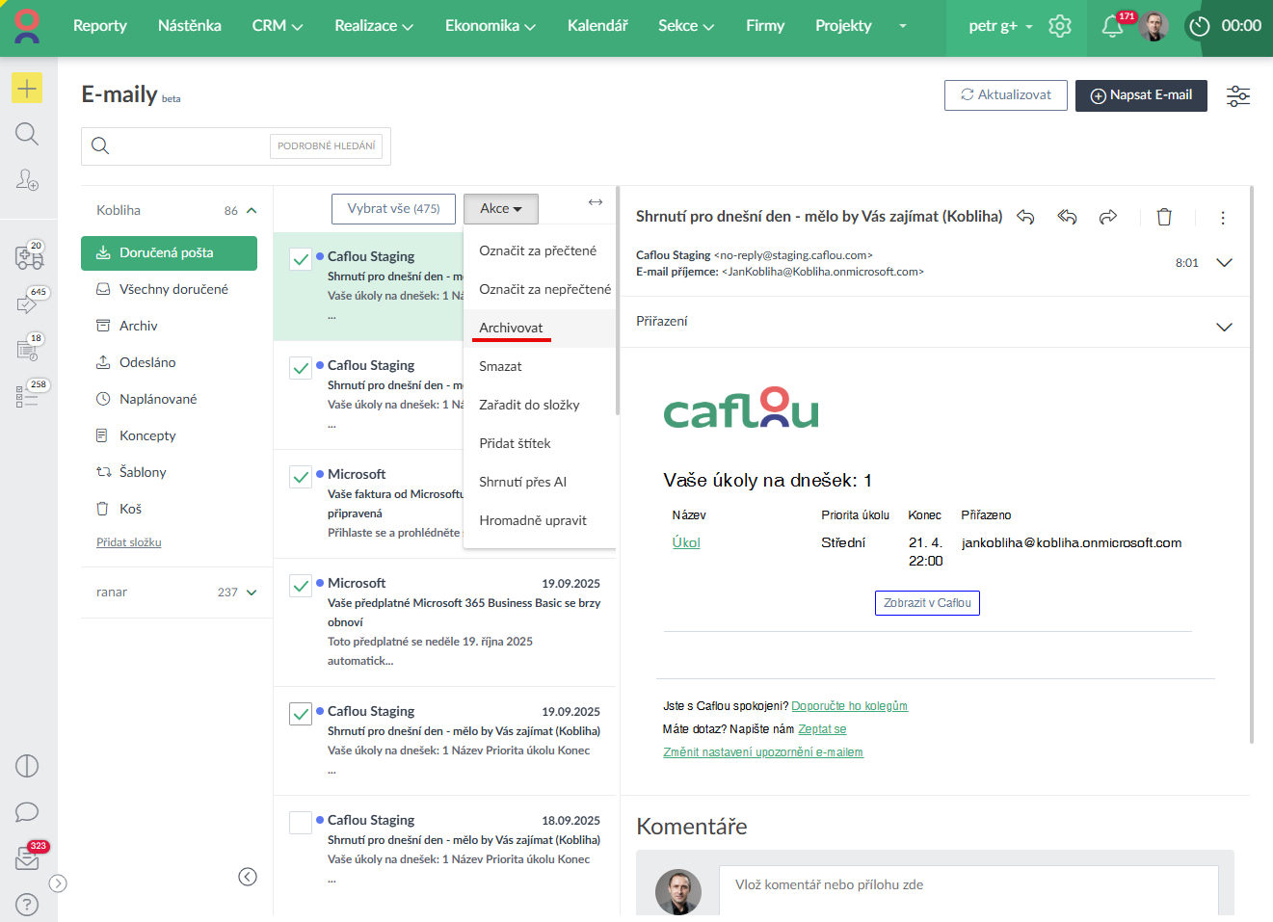Image resolution: width=1273 pixels, height=922 pixels.
Task: Click the forward email arrow icon
Action: (x=1108, y=217)
